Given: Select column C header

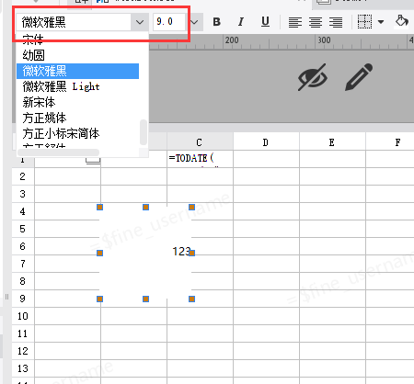Looking at the screenshot, I should point(200,142).
